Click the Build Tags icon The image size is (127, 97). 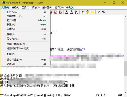pyautogui.click(x=88, y=12)
